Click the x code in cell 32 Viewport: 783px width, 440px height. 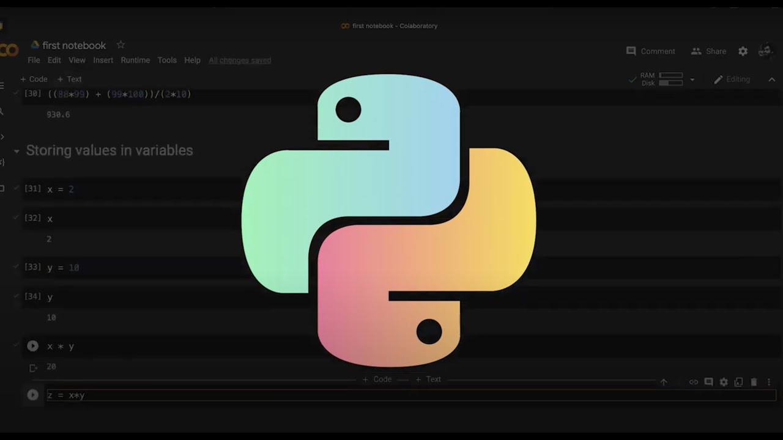[x=50, y=219]
